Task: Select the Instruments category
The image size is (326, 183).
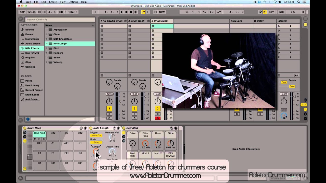Action: point(32,39)
